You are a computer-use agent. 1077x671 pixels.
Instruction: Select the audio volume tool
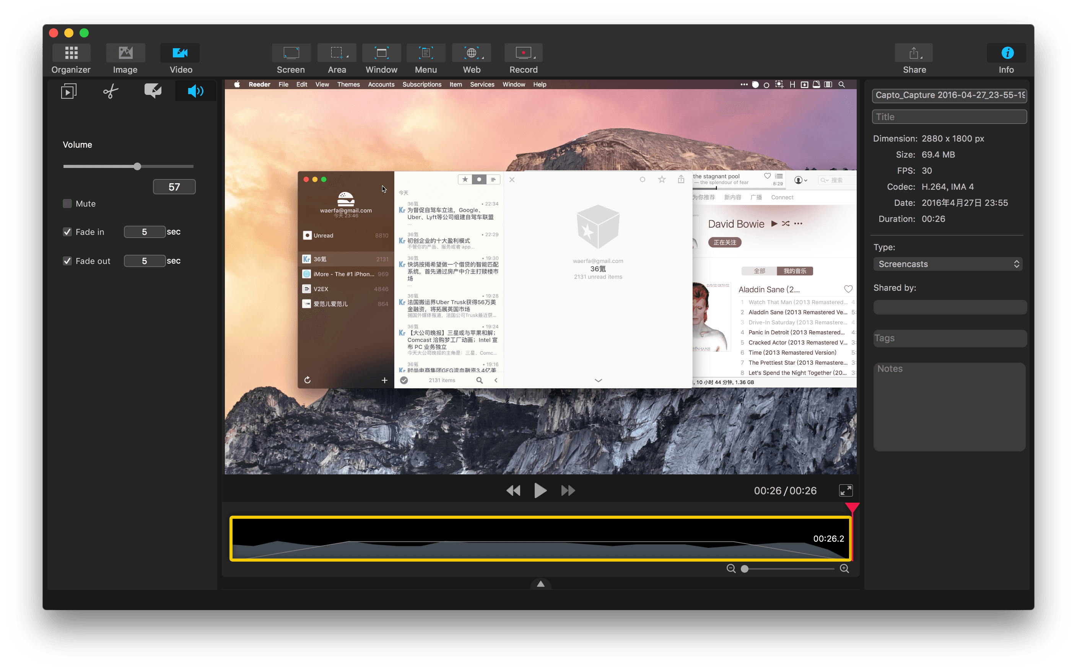click(x=195, y=91)
